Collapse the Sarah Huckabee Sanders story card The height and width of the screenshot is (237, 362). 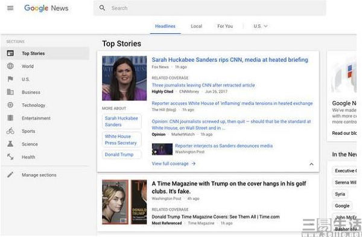[x=311, y=164]
